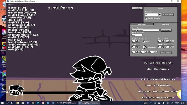
Task: Click the Save Character button
Action: point(166,52)
